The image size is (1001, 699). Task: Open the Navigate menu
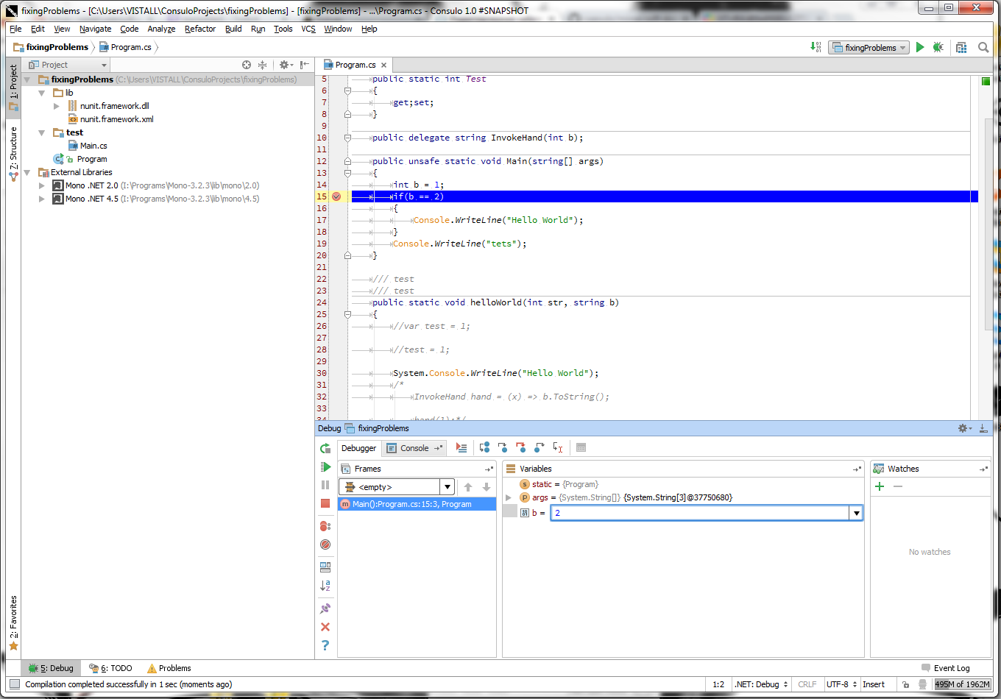[x=96, y=29]
